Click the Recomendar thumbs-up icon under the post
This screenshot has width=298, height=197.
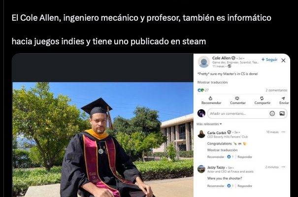coord(210,98)
